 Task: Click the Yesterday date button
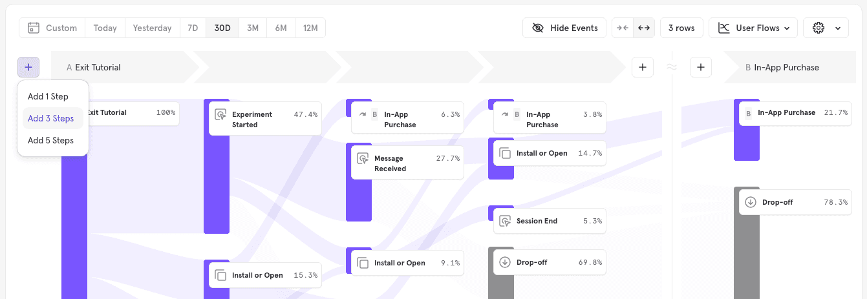(x=152, y=28)
